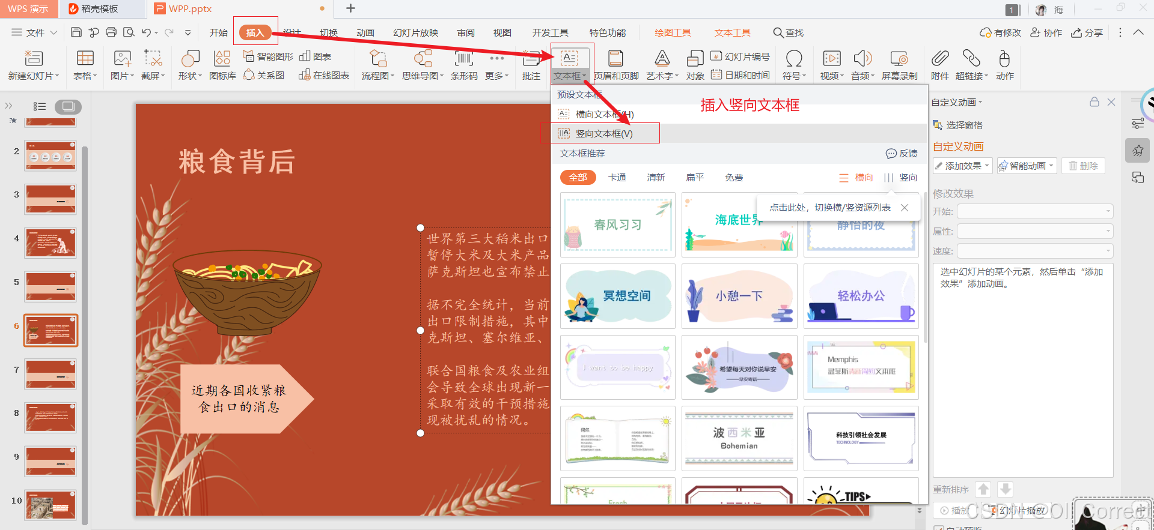Insert an Online Chart (在线图表)

[324, 75]
